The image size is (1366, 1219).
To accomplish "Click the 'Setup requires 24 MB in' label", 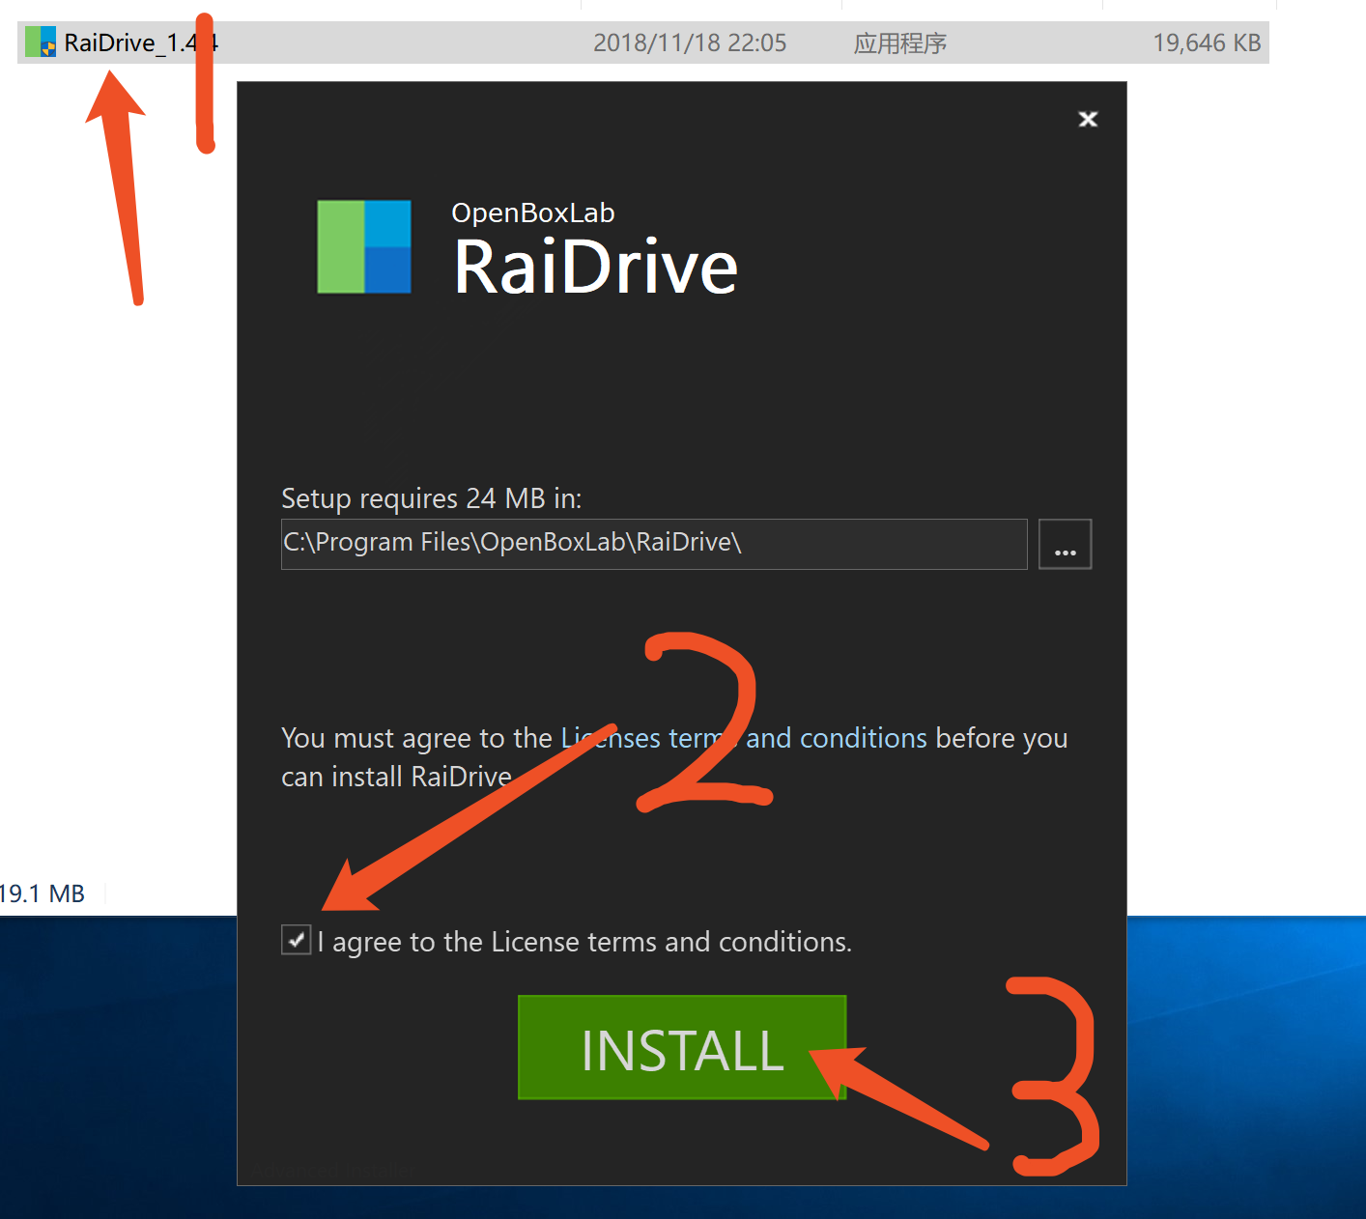I will coord(431,498).
